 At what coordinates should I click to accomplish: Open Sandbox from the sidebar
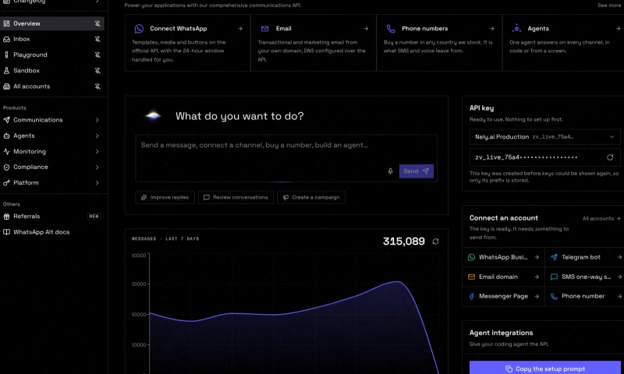coord(52,71)
